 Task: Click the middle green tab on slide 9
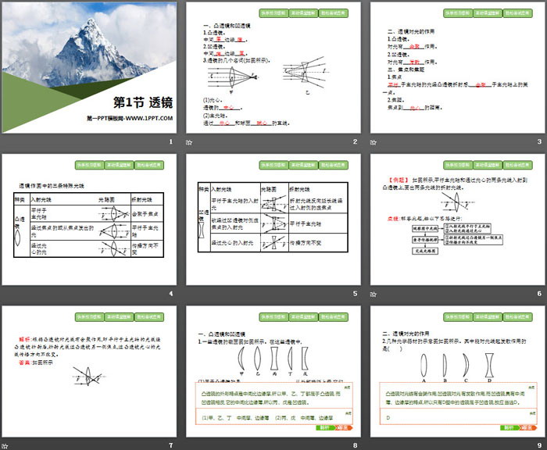(x=488, y=317)
